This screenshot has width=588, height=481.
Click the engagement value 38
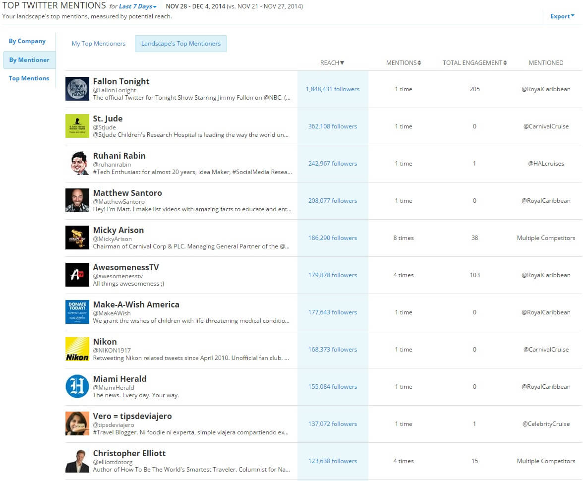coord(475,238)
